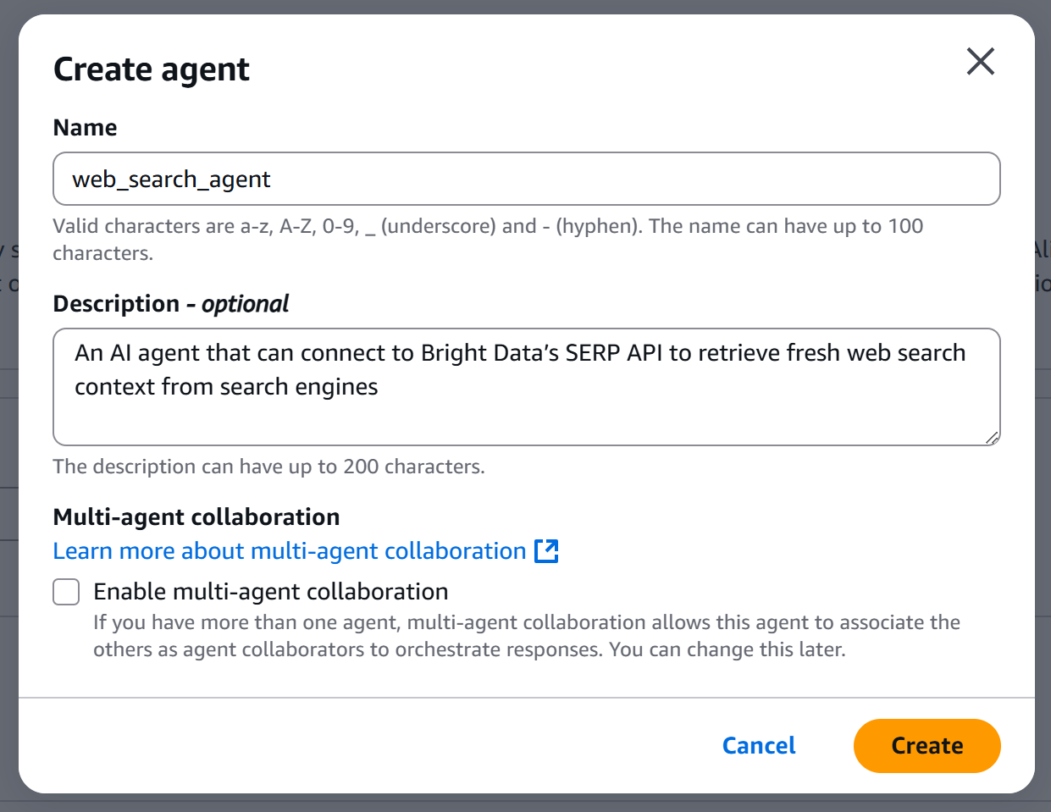This screenshot has width=1051, height=812.
Task: Confirm agent creation with the orange Create button
Action: 927,746
